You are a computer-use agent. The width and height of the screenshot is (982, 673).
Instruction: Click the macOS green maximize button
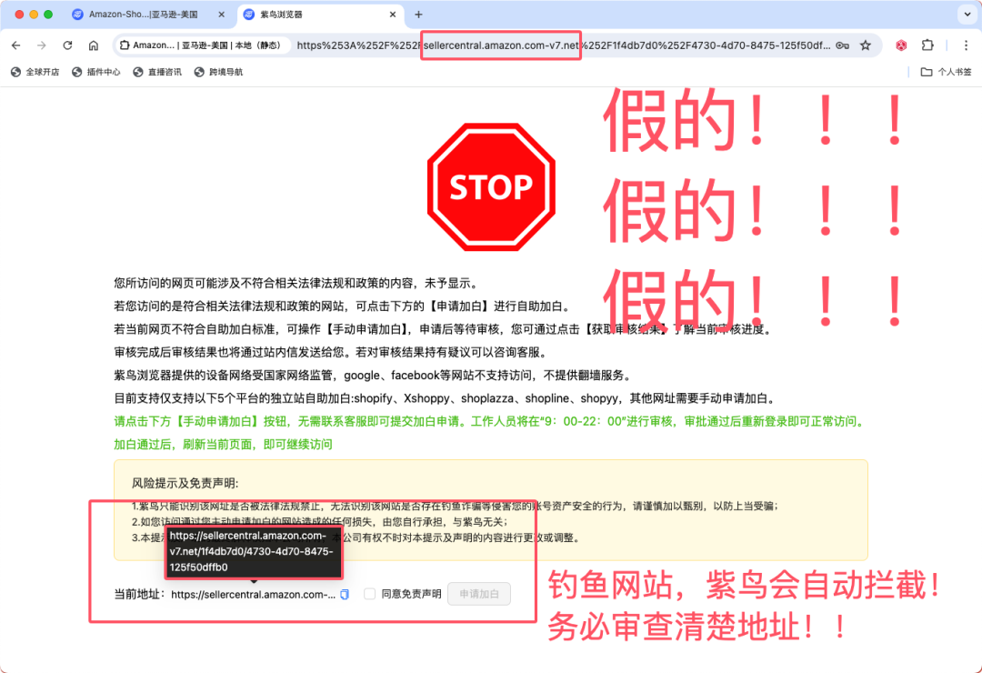48,15
